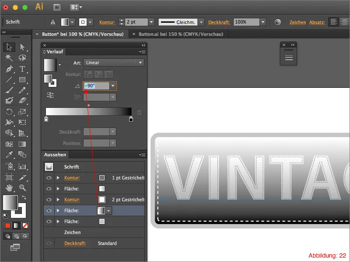Select the Slice tool
Screen dimensions: 350x262
tap(22, 177)
